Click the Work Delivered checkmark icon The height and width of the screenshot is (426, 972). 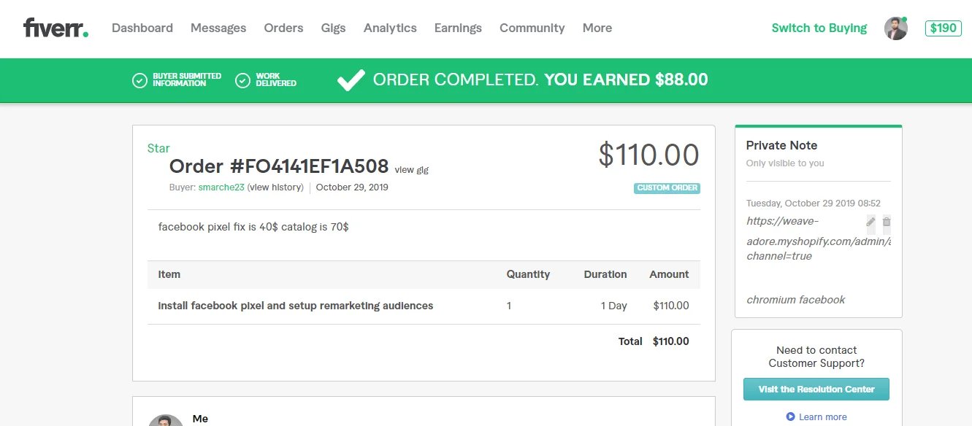click(x=243, y=80)
